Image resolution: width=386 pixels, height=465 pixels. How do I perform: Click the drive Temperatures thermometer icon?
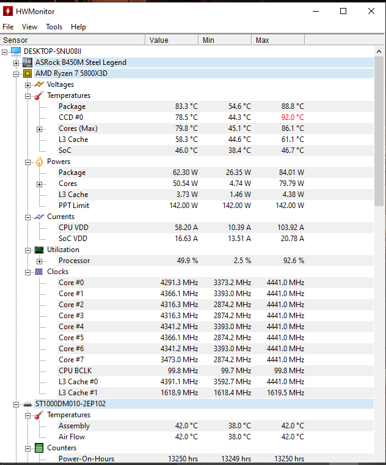click(x=39, y=415)
